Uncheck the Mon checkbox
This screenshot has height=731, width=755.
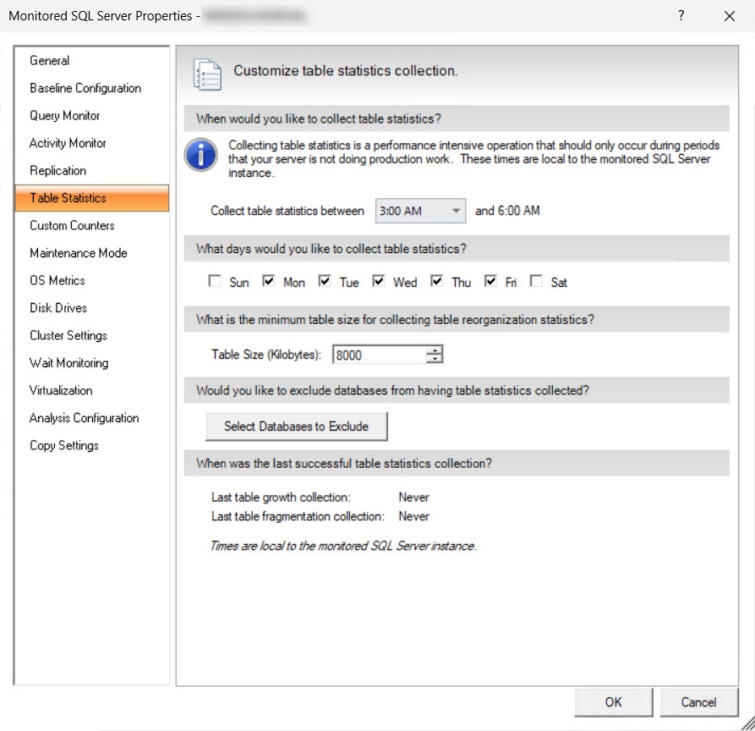coord(269,282)
